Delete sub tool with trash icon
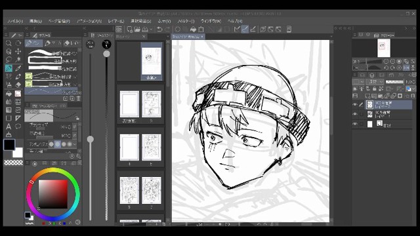The image size is (420, 236). click(x=78, y=98)
